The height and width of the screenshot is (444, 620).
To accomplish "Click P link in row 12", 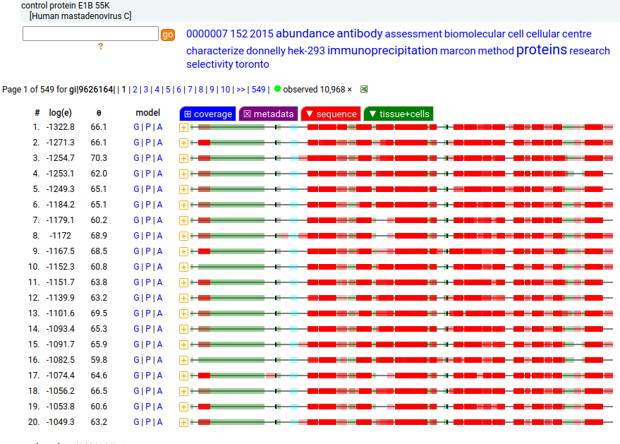I will 148,298.
